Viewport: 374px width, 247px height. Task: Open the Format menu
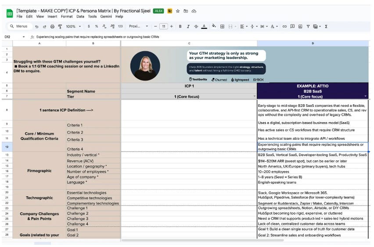[x=67, y=16]
